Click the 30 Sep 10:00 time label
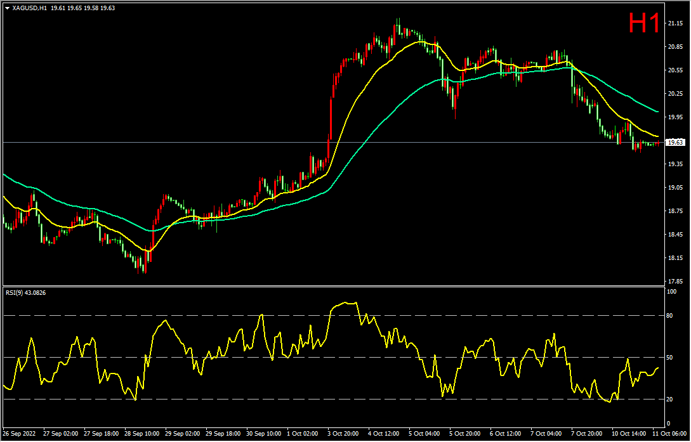The image size is (691, 442). 263,434
